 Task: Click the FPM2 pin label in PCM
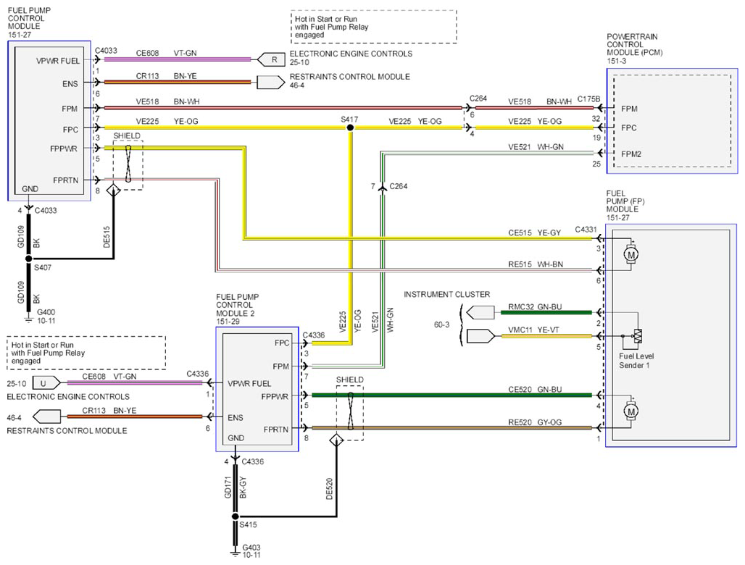click(631, 154)
